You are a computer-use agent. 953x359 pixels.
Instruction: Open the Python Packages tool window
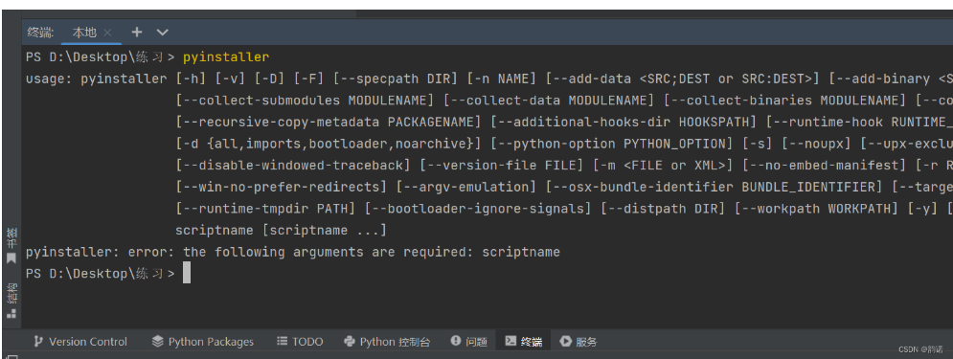coord(202,342)
